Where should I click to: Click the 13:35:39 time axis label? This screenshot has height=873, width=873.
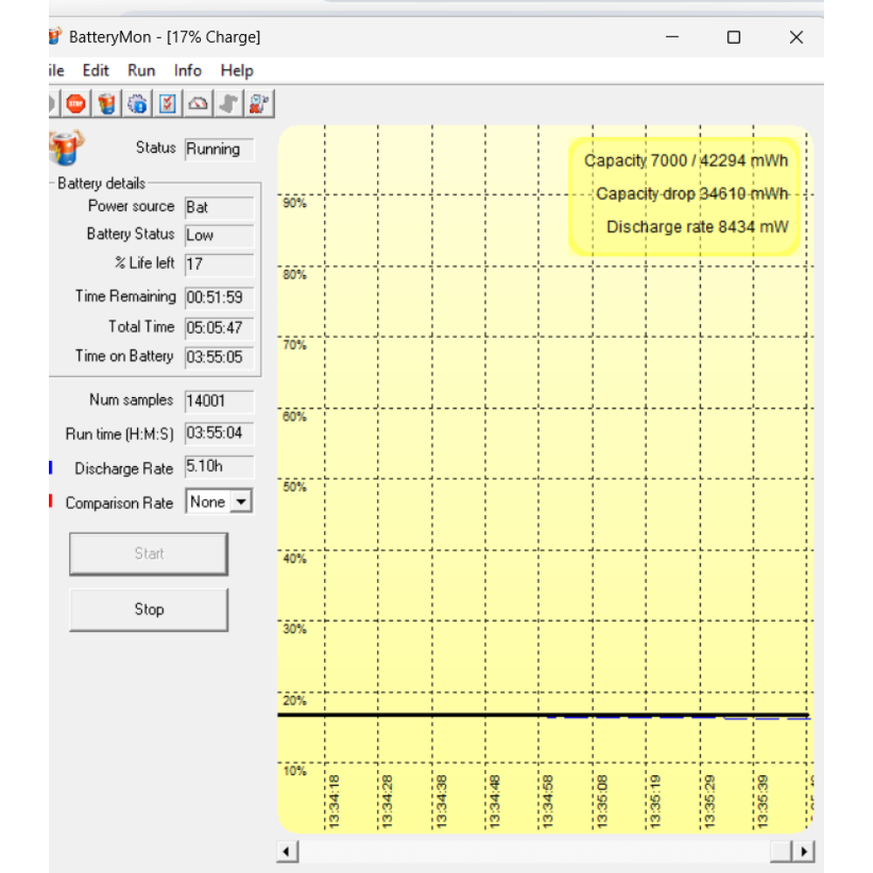tap(763, 801)
